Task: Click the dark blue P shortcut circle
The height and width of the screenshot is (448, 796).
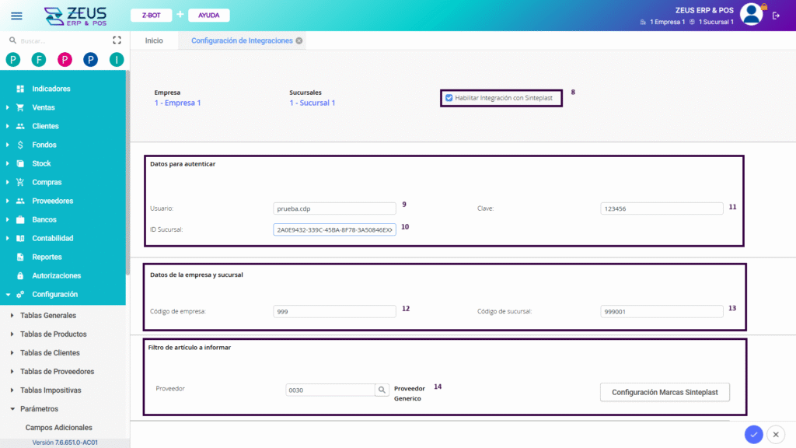Action: pos(90,60)
